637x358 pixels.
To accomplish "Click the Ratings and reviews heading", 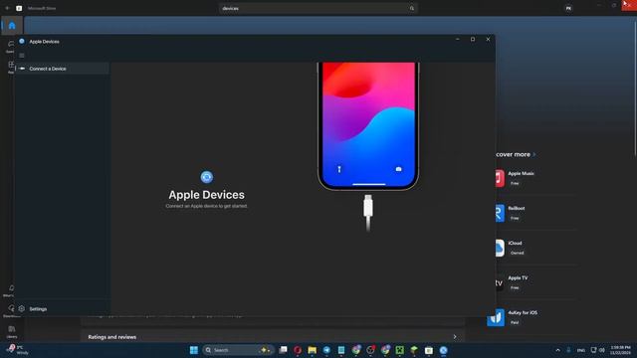I will click(112, 337).
